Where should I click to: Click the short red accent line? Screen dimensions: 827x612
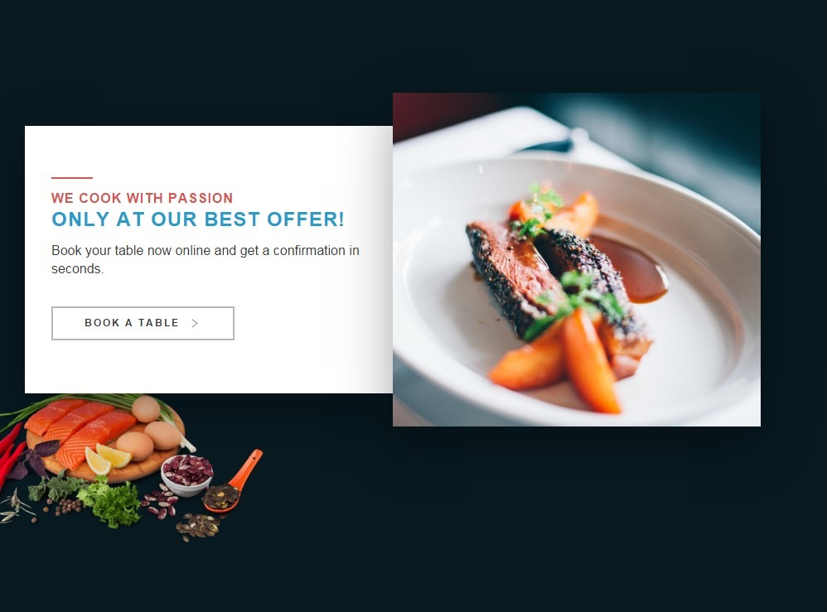72,178
